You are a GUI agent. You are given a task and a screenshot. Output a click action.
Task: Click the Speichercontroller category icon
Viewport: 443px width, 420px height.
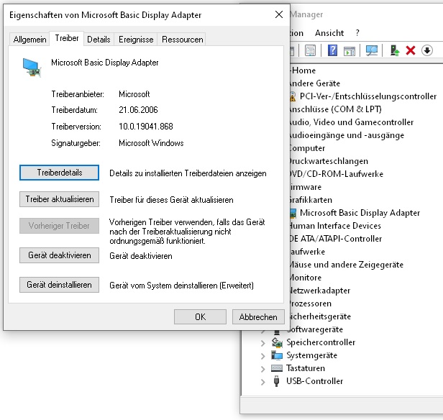(x=277, y=342)
